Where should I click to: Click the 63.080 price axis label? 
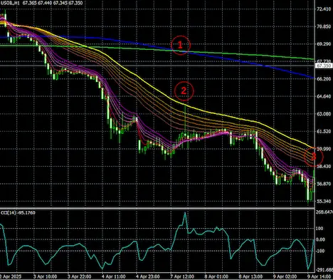tap(324, 114)
